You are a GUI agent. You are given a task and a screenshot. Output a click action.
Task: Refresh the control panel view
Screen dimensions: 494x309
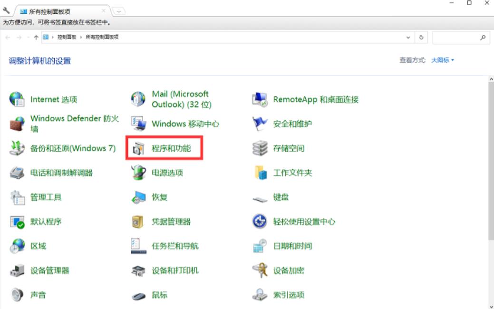pos(421,38)
